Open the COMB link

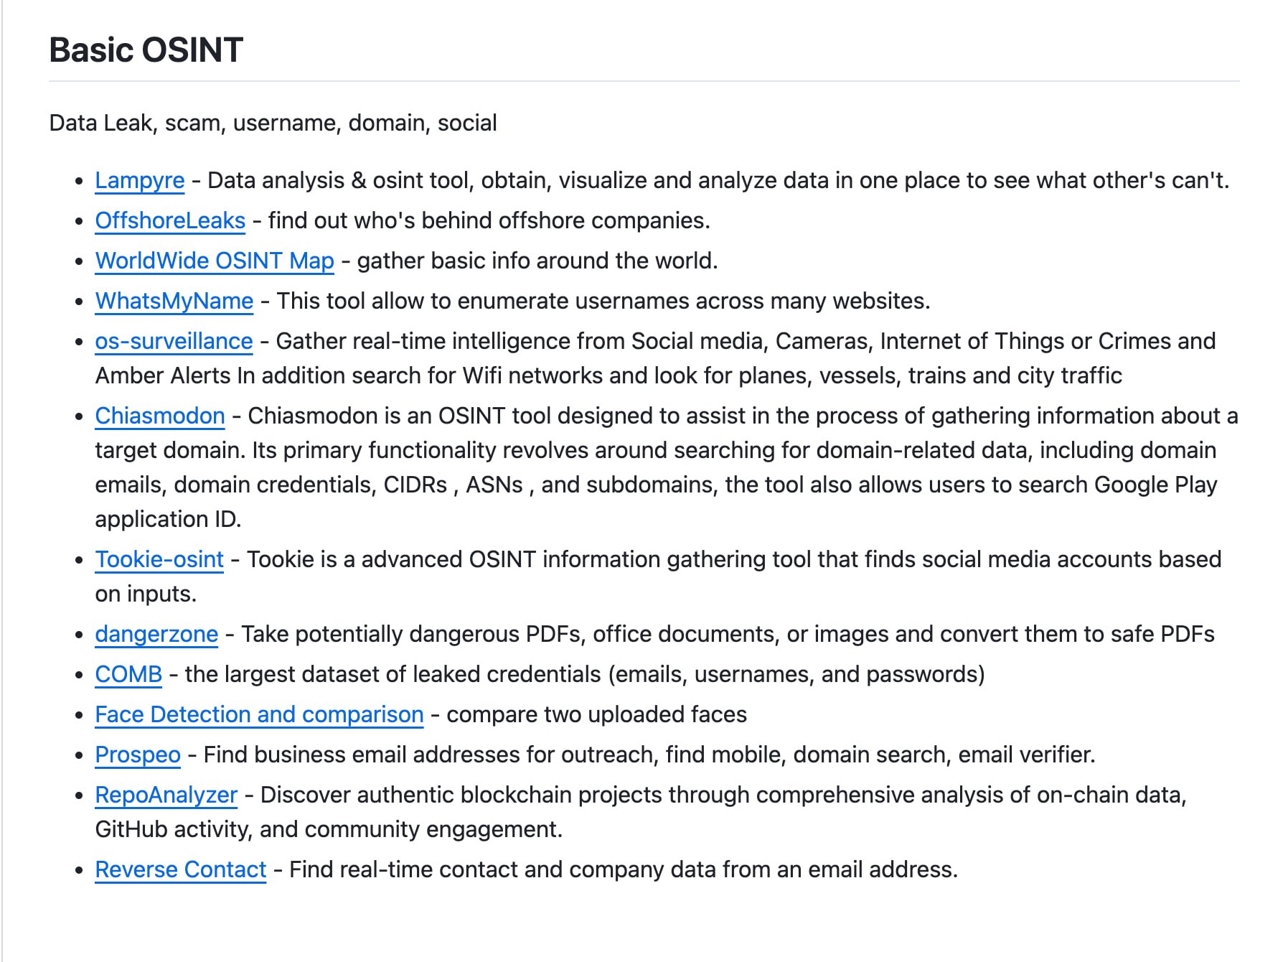pos(128,674)
